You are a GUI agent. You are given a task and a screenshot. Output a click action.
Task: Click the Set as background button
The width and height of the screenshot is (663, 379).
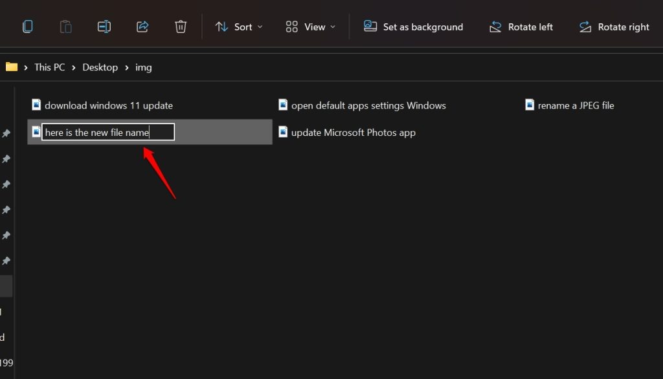click(x=414, y=27)
